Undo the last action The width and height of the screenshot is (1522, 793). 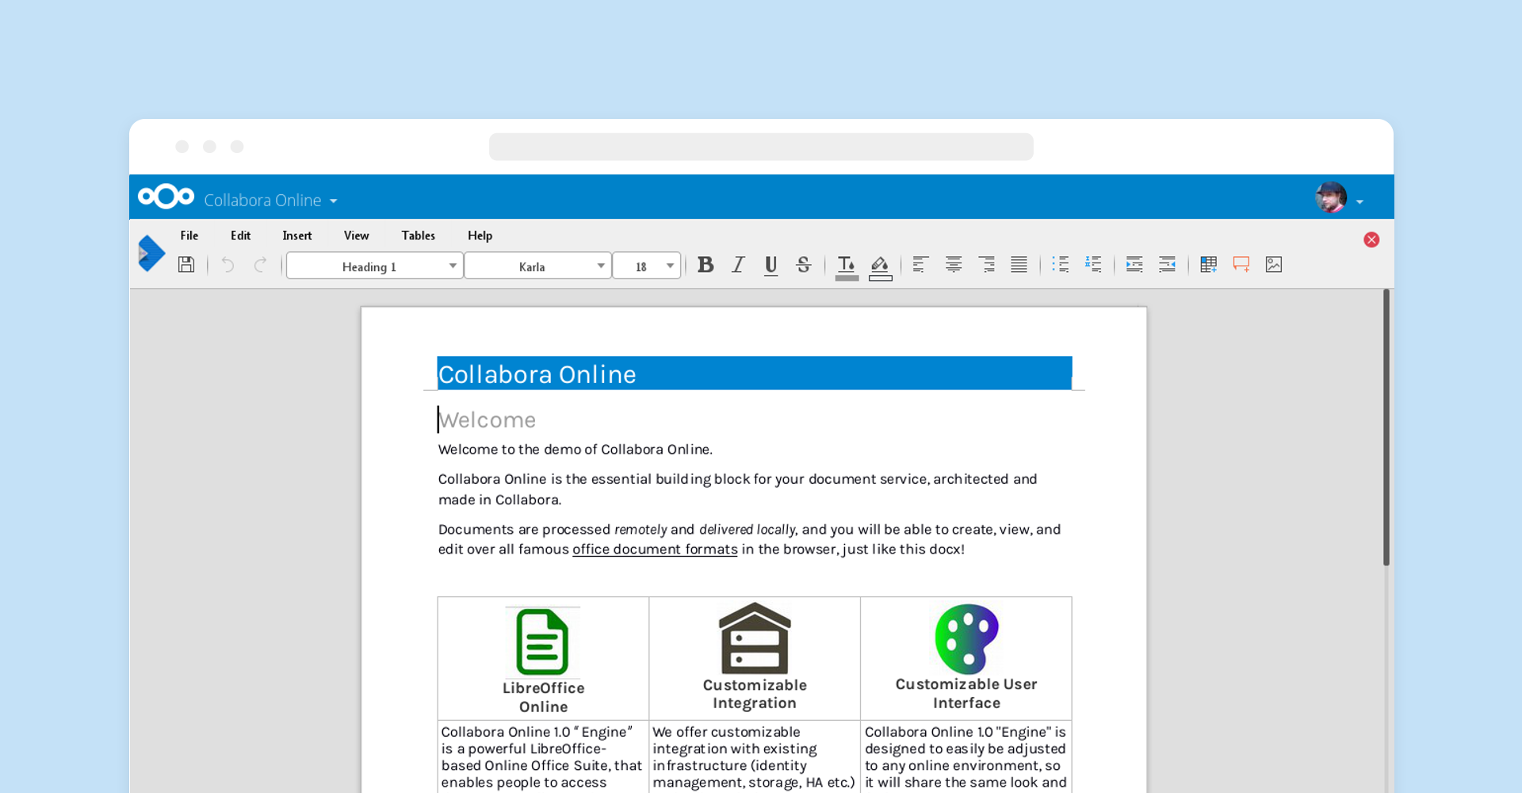pos(228,265)
